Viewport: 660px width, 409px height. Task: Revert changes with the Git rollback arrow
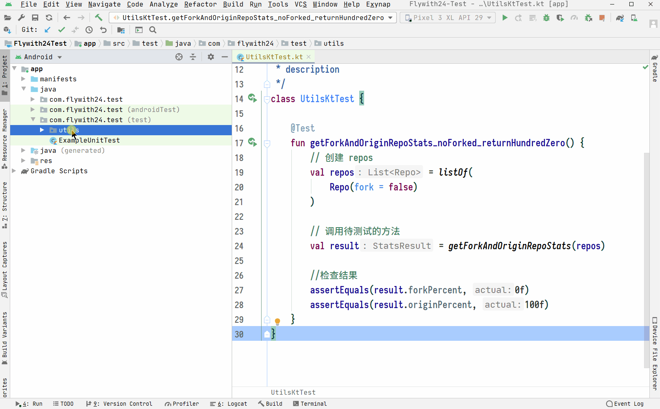pos(103,30)
